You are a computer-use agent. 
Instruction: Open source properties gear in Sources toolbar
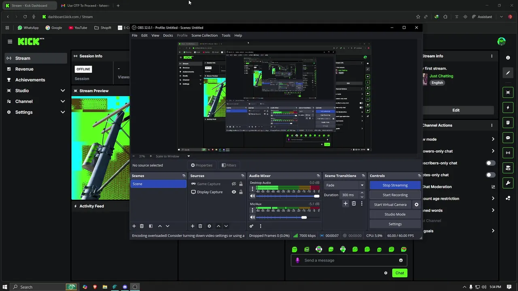click(209, 226)
